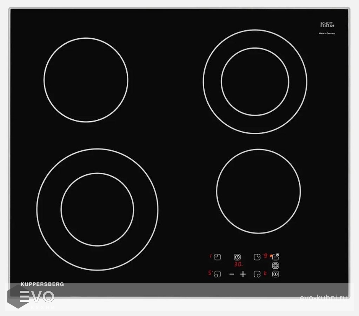
Task: Click the red 30 timer display
Action: [238, 265]
